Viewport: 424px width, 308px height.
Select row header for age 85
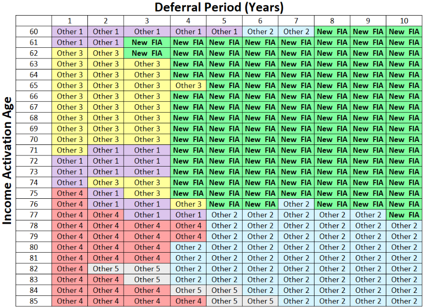click(x=34, y=301)
